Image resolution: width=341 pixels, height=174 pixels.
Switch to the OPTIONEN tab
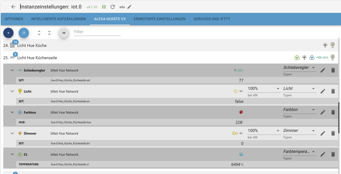point(14,19)
